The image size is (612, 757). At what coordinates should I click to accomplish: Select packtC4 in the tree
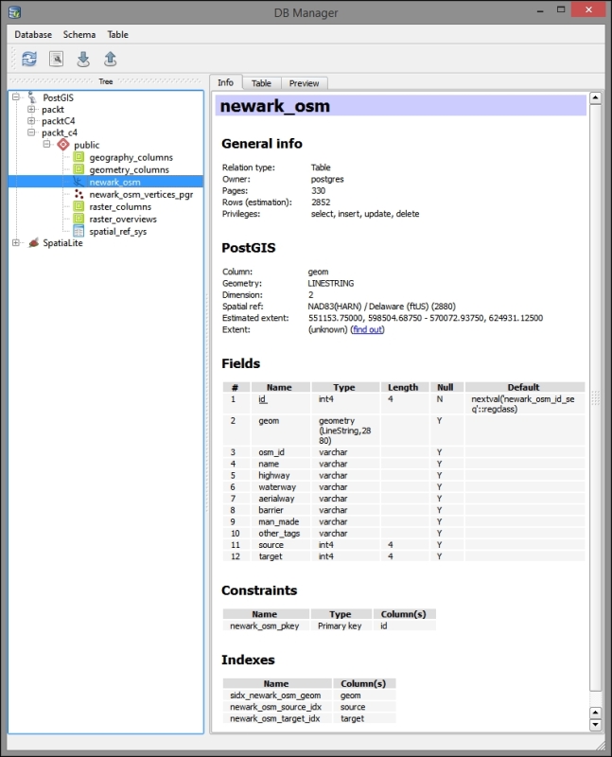coord(59,121)
